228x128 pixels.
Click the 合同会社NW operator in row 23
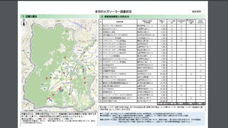pyautogui.click(x=109, y=92)
